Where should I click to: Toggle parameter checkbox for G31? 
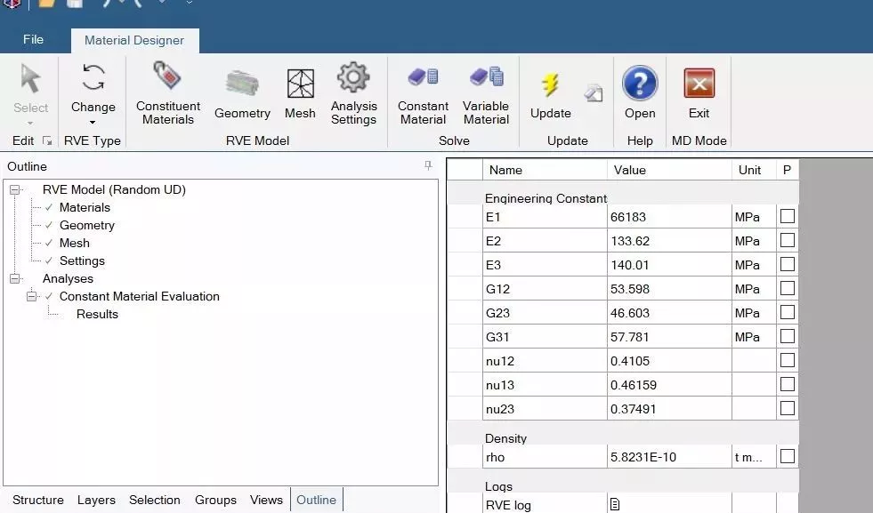788,336
